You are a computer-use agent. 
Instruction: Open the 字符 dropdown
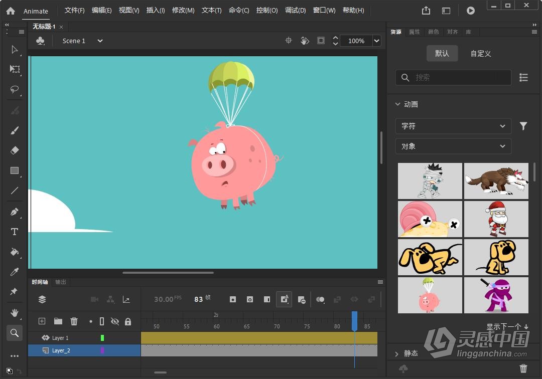453,126
